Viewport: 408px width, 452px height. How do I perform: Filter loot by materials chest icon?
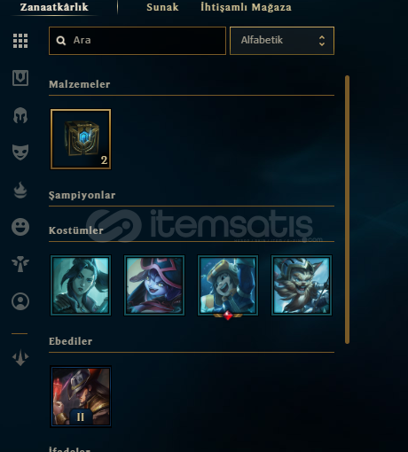coord(20,78)
